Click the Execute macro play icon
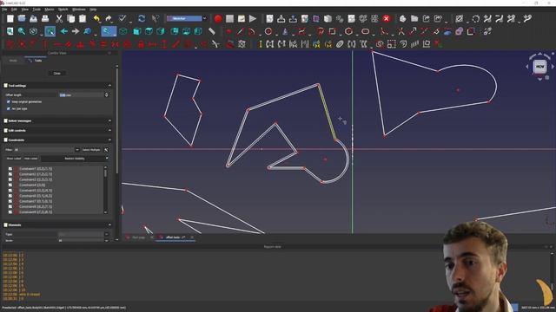Screen dimensions: 556x312 [253, 19]
